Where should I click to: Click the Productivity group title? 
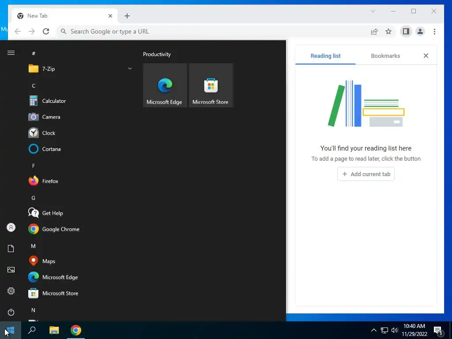157,54
